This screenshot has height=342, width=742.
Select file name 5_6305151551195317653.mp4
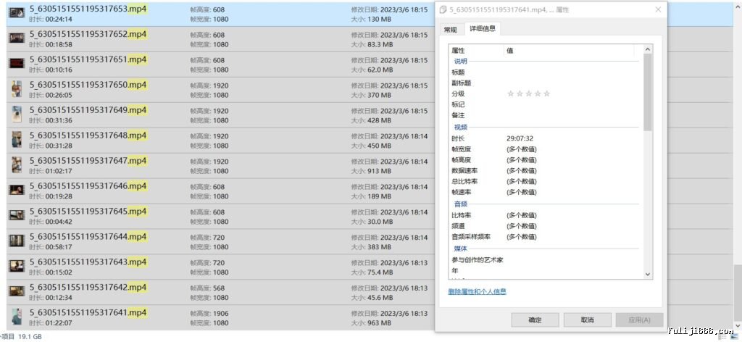88,9
